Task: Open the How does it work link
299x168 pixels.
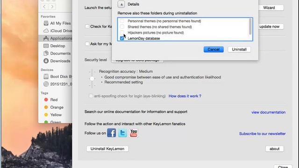Action: point(185,96)
